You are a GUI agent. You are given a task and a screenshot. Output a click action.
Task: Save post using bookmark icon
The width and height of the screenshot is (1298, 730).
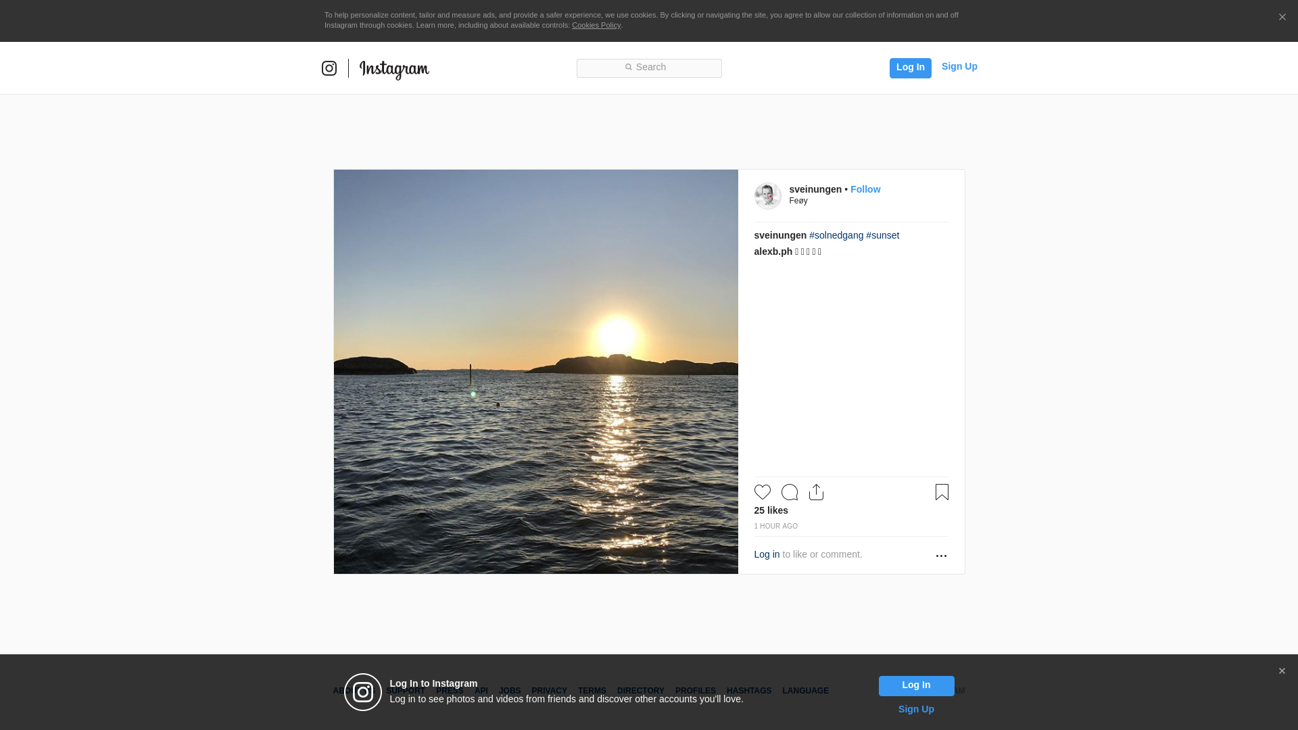[942, 492]
